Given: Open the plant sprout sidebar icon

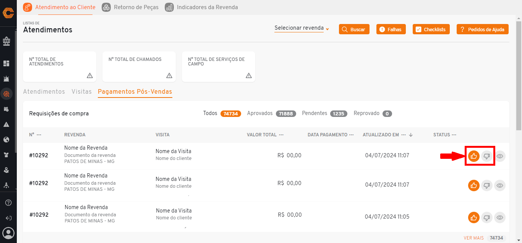Looking at the screenshot, I should click(6, 155).
